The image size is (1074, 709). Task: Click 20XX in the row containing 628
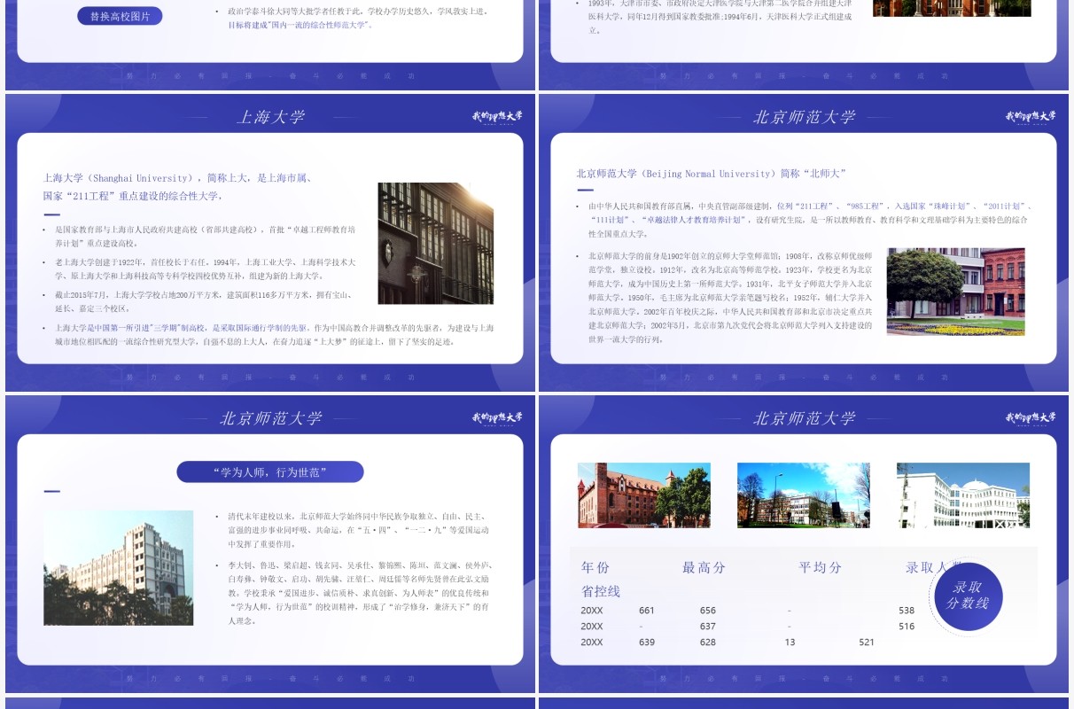592,643
